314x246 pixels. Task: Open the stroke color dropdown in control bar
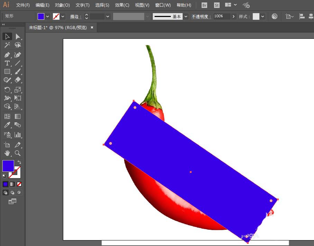click(63, 16)
